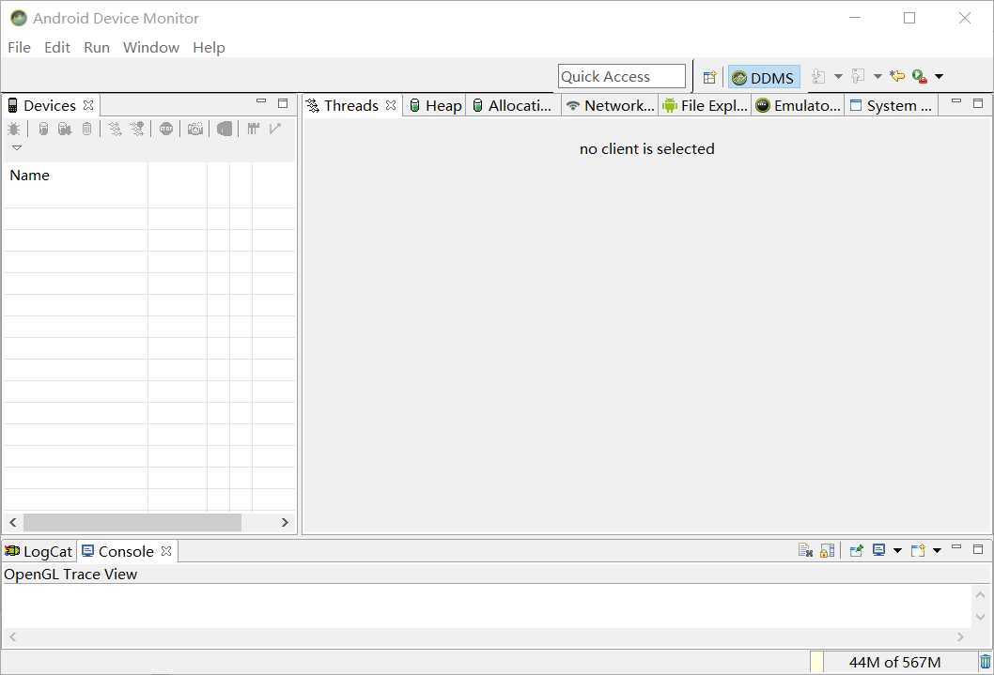
Task: Click the Cause GC trash icon in Devices
Action: [x=86, y=130]
